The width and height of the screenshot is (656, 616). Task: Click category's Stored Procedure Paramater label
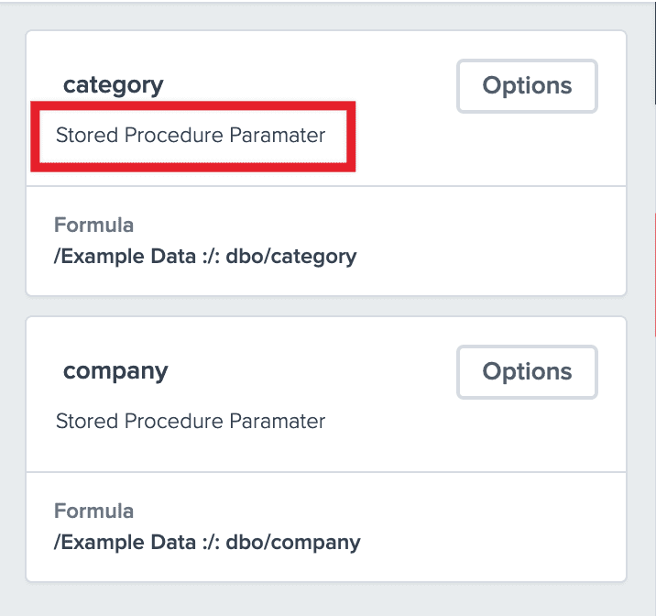pyautogui.click(x=191, y=136)
